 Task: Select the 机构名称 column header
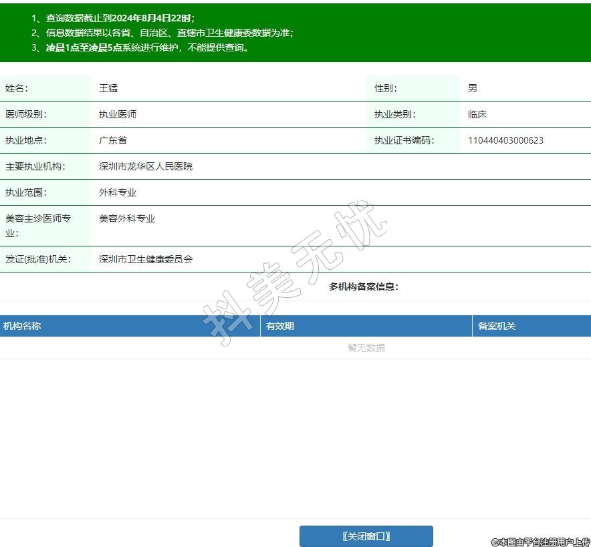(22, 326)
